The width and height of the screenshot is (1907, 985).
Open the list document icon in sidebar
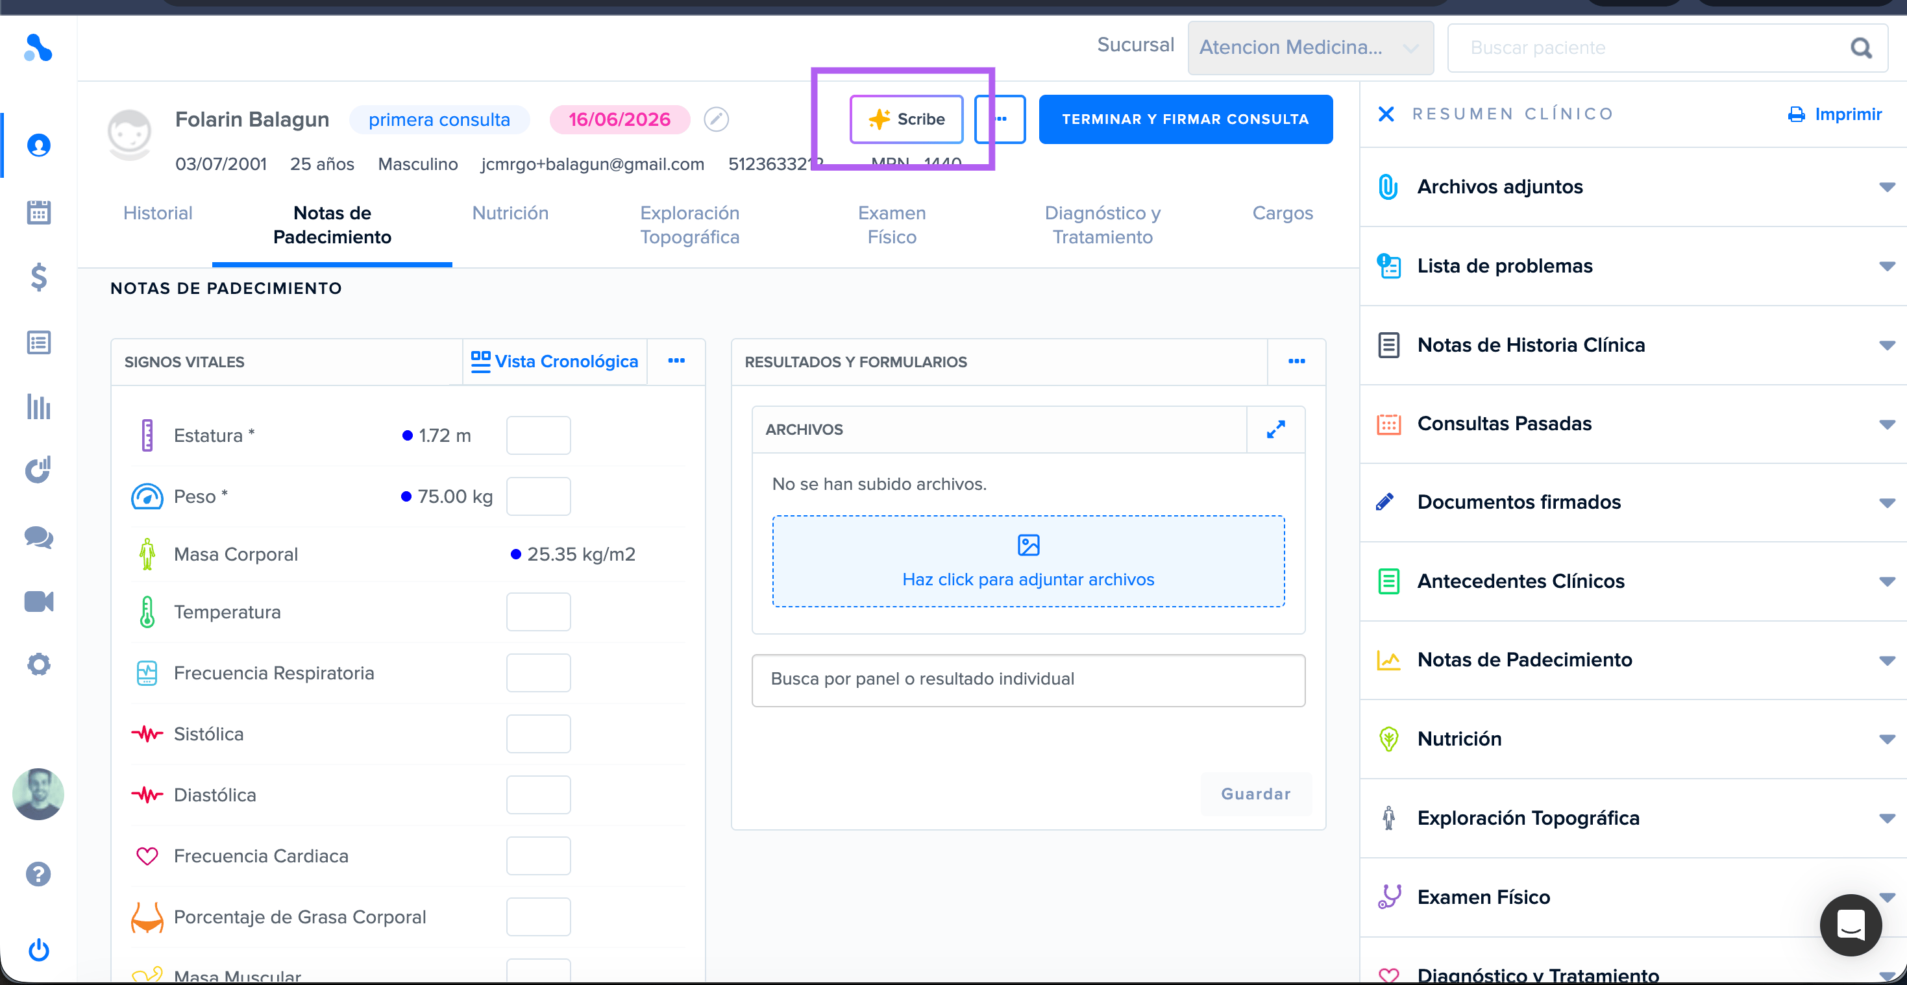pos(38,343)
